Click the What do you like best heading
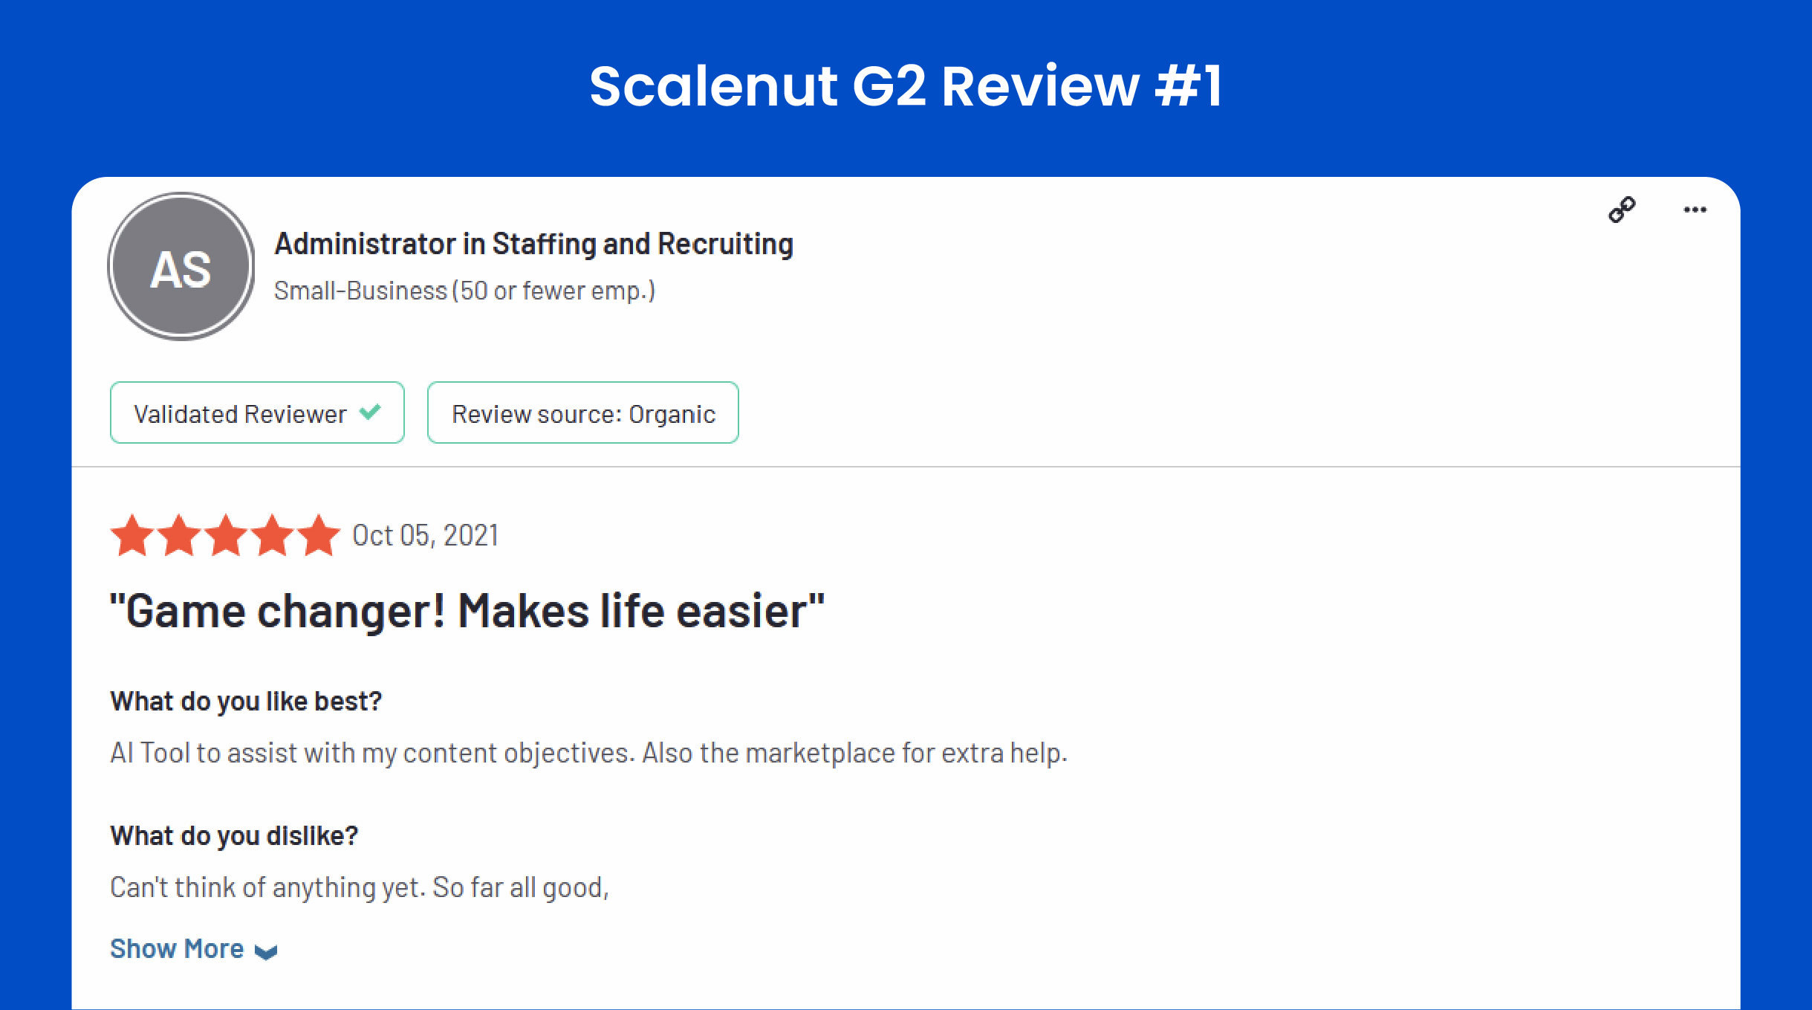This screenshot has height=1010, width=1812. (x=246, y=702)
